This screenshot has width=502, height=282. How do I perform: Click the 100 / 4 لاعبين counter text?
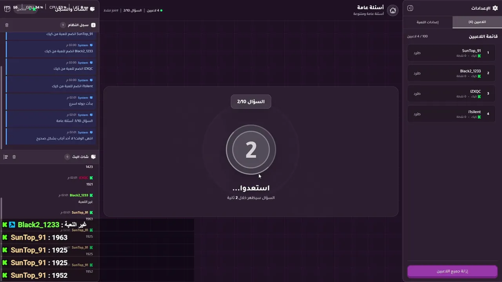(417, 36)
